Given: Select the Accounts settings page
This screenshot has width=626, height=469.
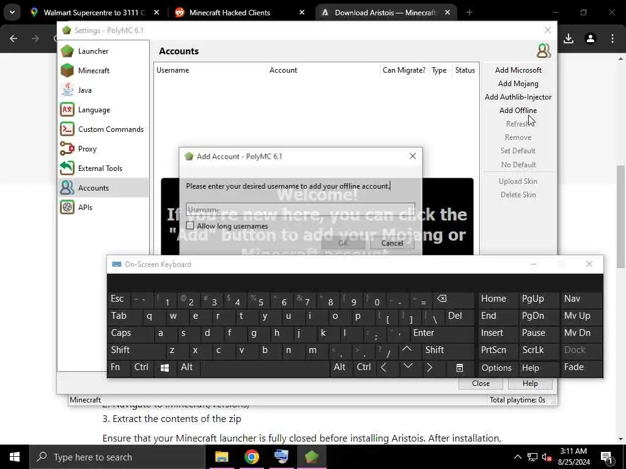Looking at the screenshot, I should click(103, 188).
